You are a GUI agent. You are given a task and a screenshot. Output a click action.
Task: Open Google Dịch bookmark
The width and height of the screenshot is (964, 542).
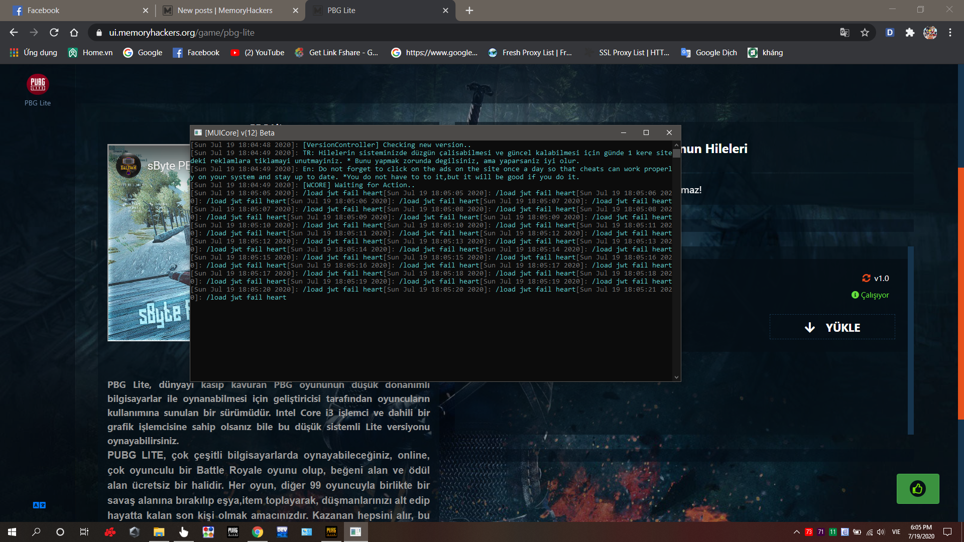point(708,53)
